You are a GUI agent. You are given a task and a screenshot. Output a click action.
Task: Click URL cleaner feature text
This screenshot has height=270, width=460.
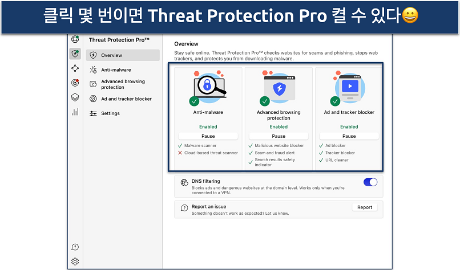pyautogui.click(x=337, y=160)
